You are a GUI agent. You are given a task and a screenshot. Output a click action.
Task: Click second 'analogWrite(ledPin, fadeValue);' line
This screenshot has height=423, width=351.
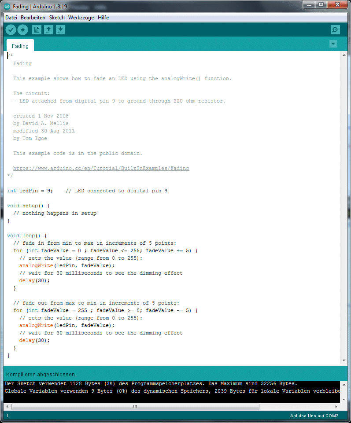click(67, 325)
